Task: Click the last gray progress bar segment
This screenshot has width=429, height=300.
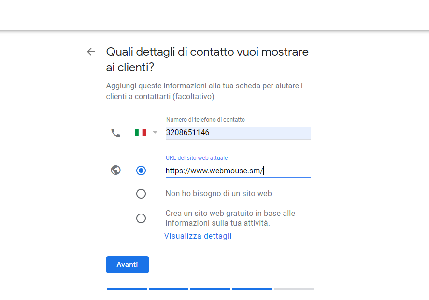Action: (x=294, y=289)
